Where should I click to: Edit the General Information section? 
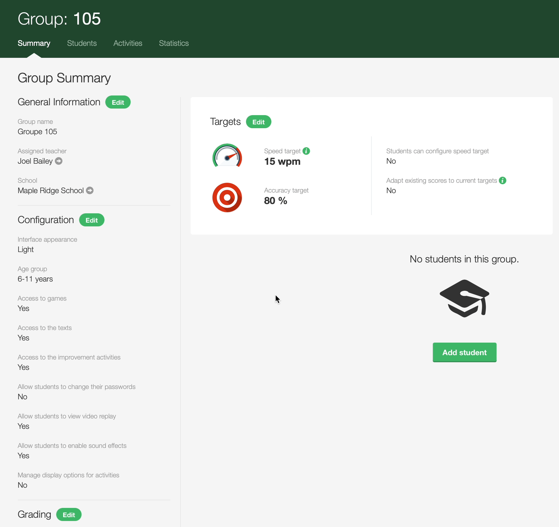118,102
